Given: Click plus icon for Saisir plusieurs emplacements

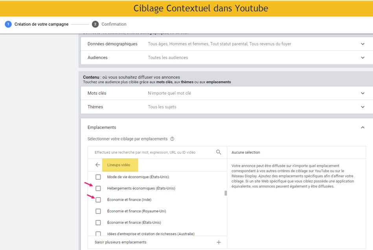Looking at the screenshot, I should click(219, 242).
